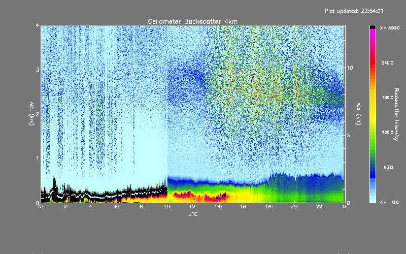406x254 pixels.
Task: Click the "180.0" color bar value
Action: (x=388, y=98)
